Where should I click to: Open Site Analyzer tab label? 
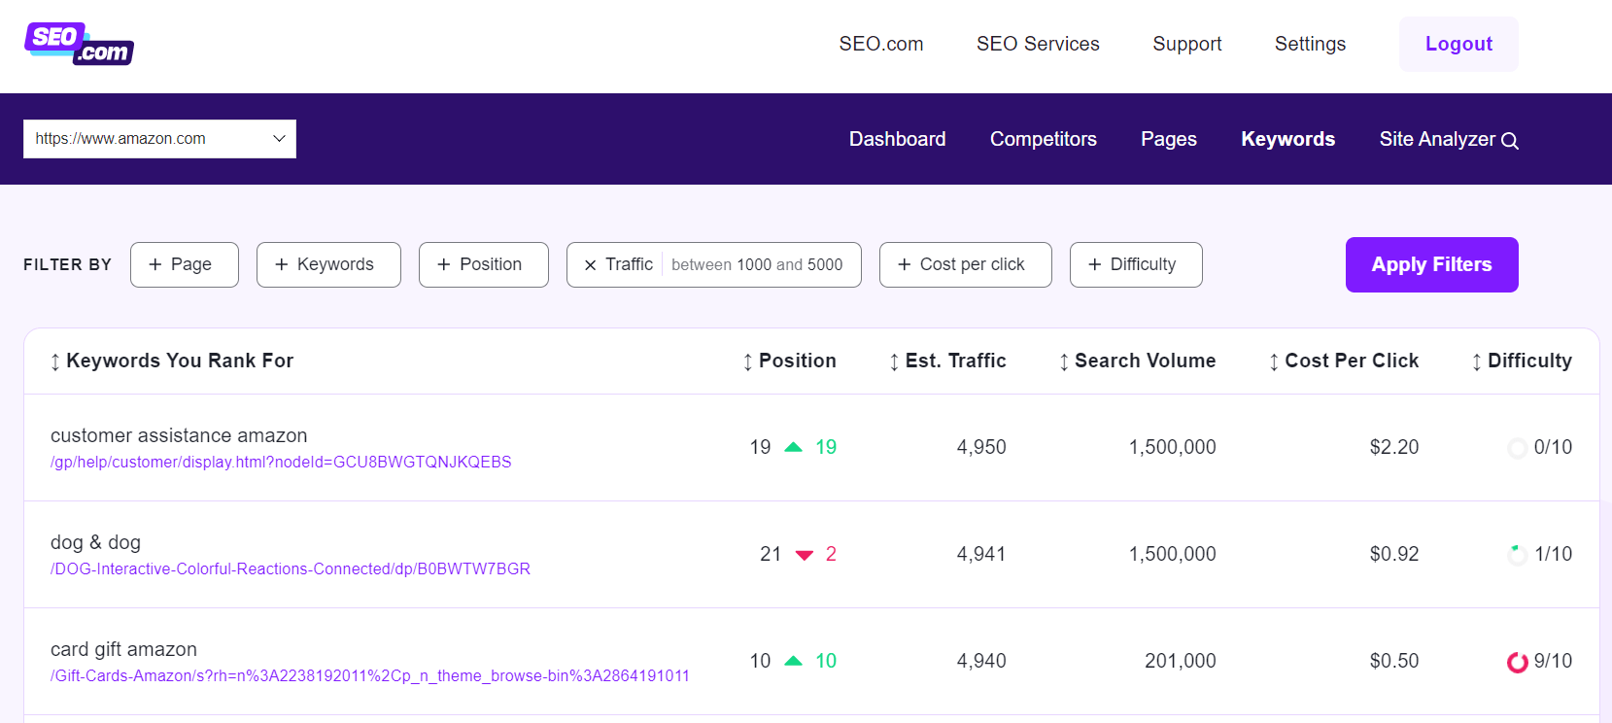pyautogui.click(x=1437, y=139)
